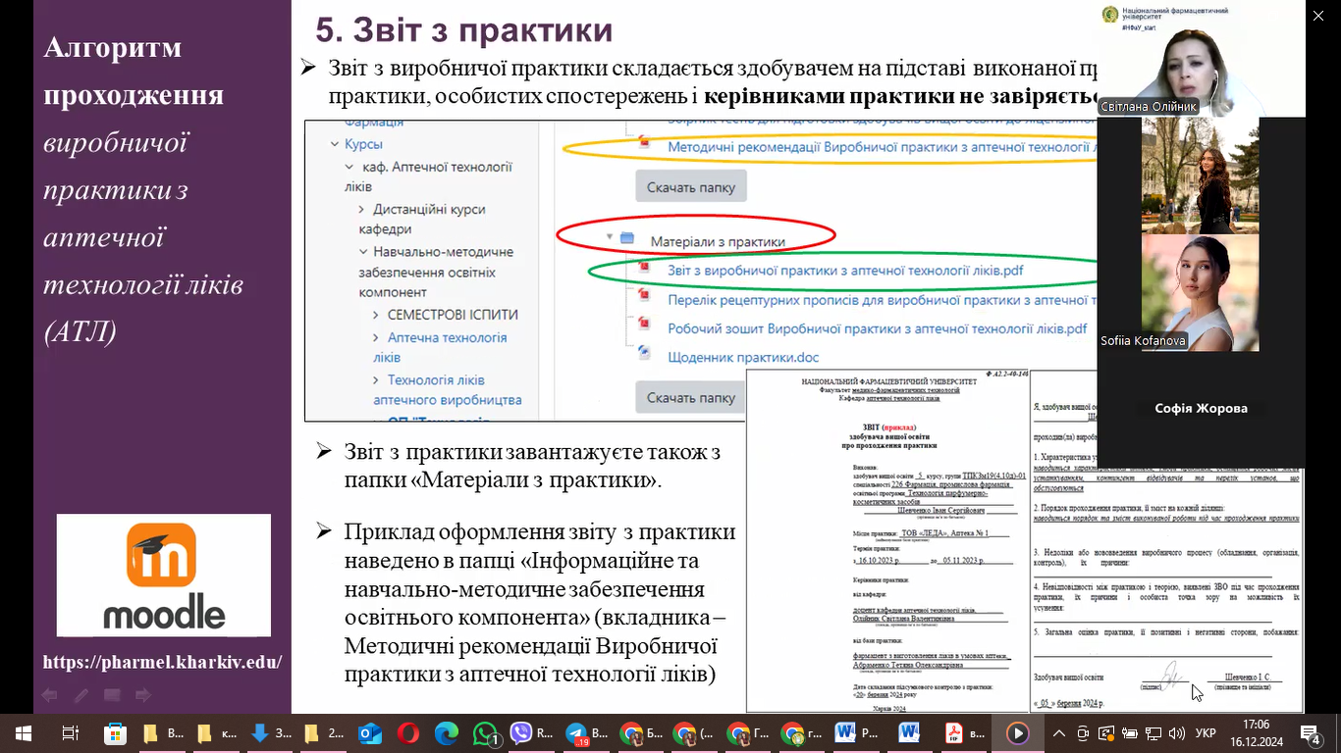1341x753 pixels.
Task: Select Світлана Олійник's video tile
Action: pyautogui.click(x=1200, y=60)
